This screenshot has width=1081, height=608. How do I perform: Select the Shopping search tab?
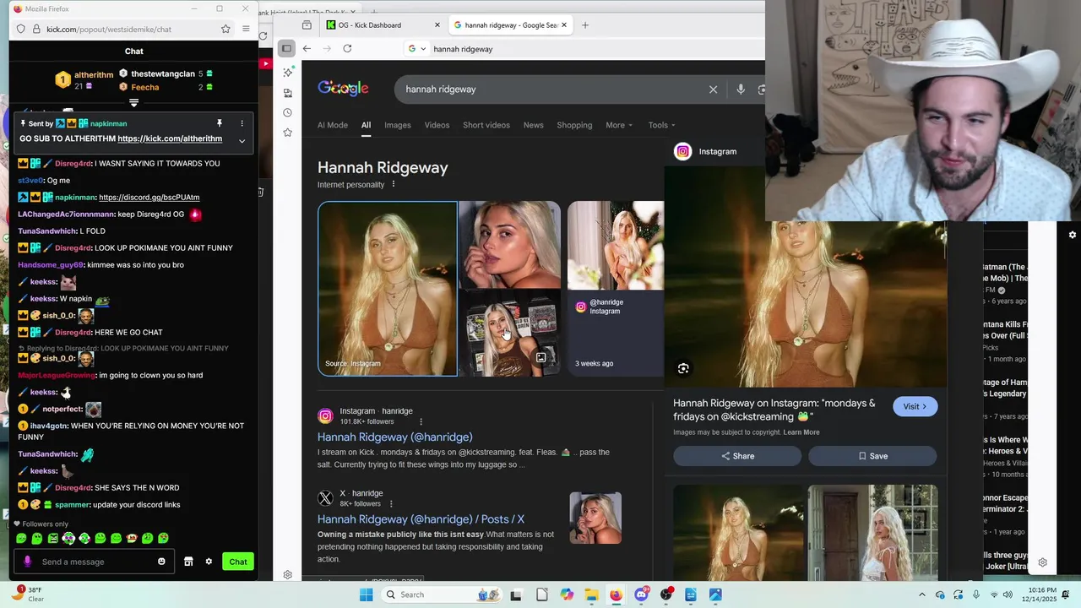pyautogui.click(x=574, y=125)
